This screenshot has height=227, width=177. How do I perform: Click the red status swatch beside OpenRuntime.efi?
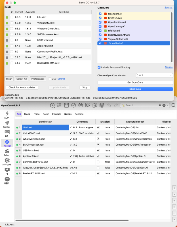pyautogui.click(x=106, y=22)
